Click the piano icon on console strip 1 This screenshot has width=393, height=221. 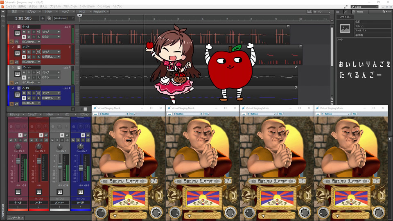18,192
